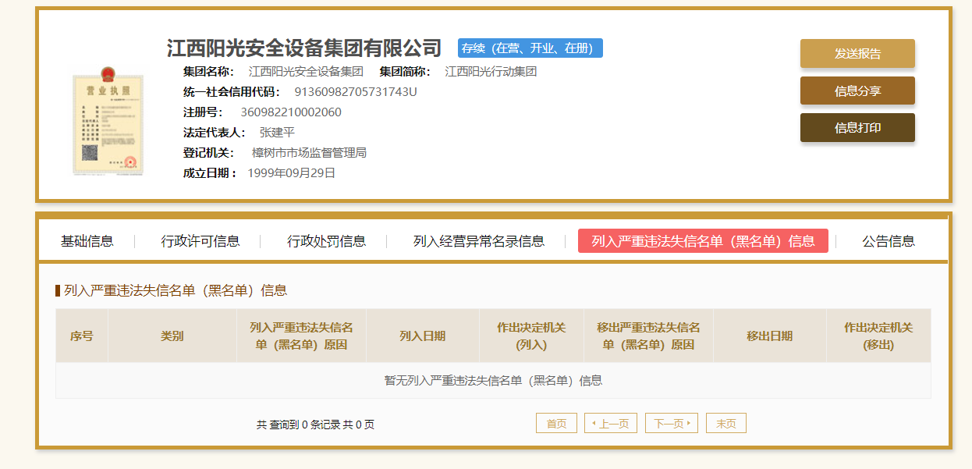Open the 行政许可信息 tab
The height and width of the screenshot is (469, 972).
200,241
